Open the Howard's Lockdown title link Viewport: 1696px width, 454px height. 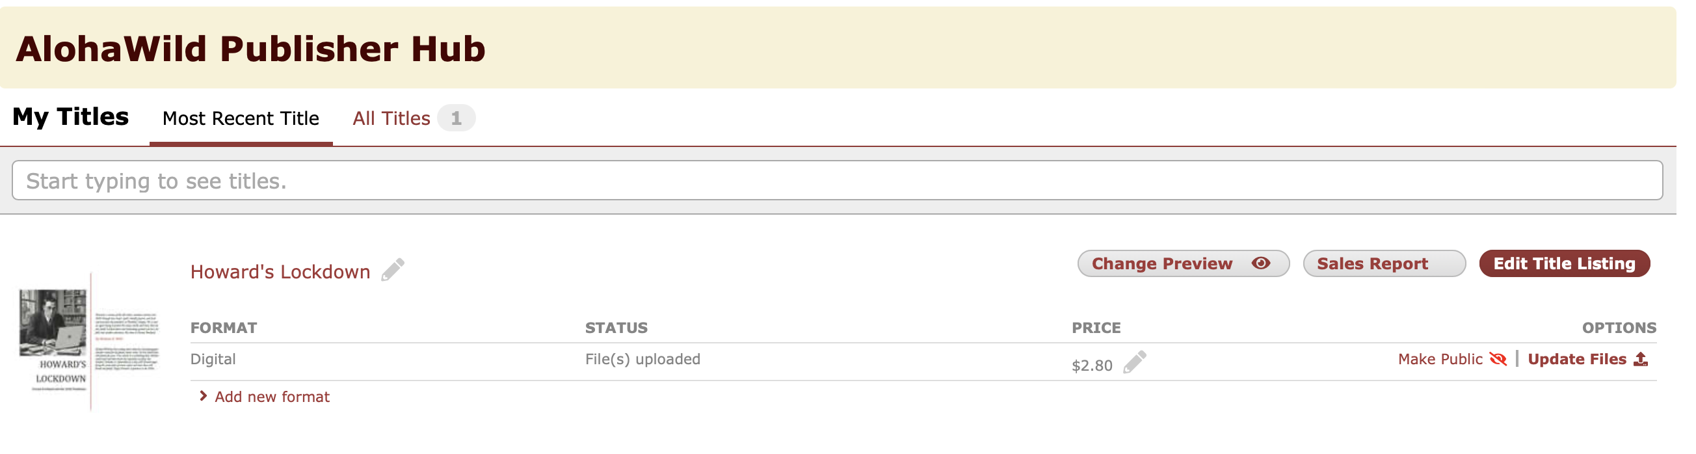(280, 271)
